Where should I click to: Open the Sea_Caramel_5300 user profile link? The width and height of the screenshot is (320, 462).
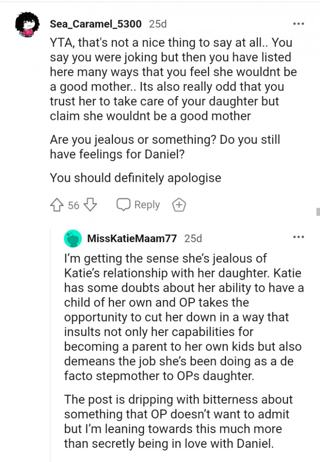click(95, 23)
